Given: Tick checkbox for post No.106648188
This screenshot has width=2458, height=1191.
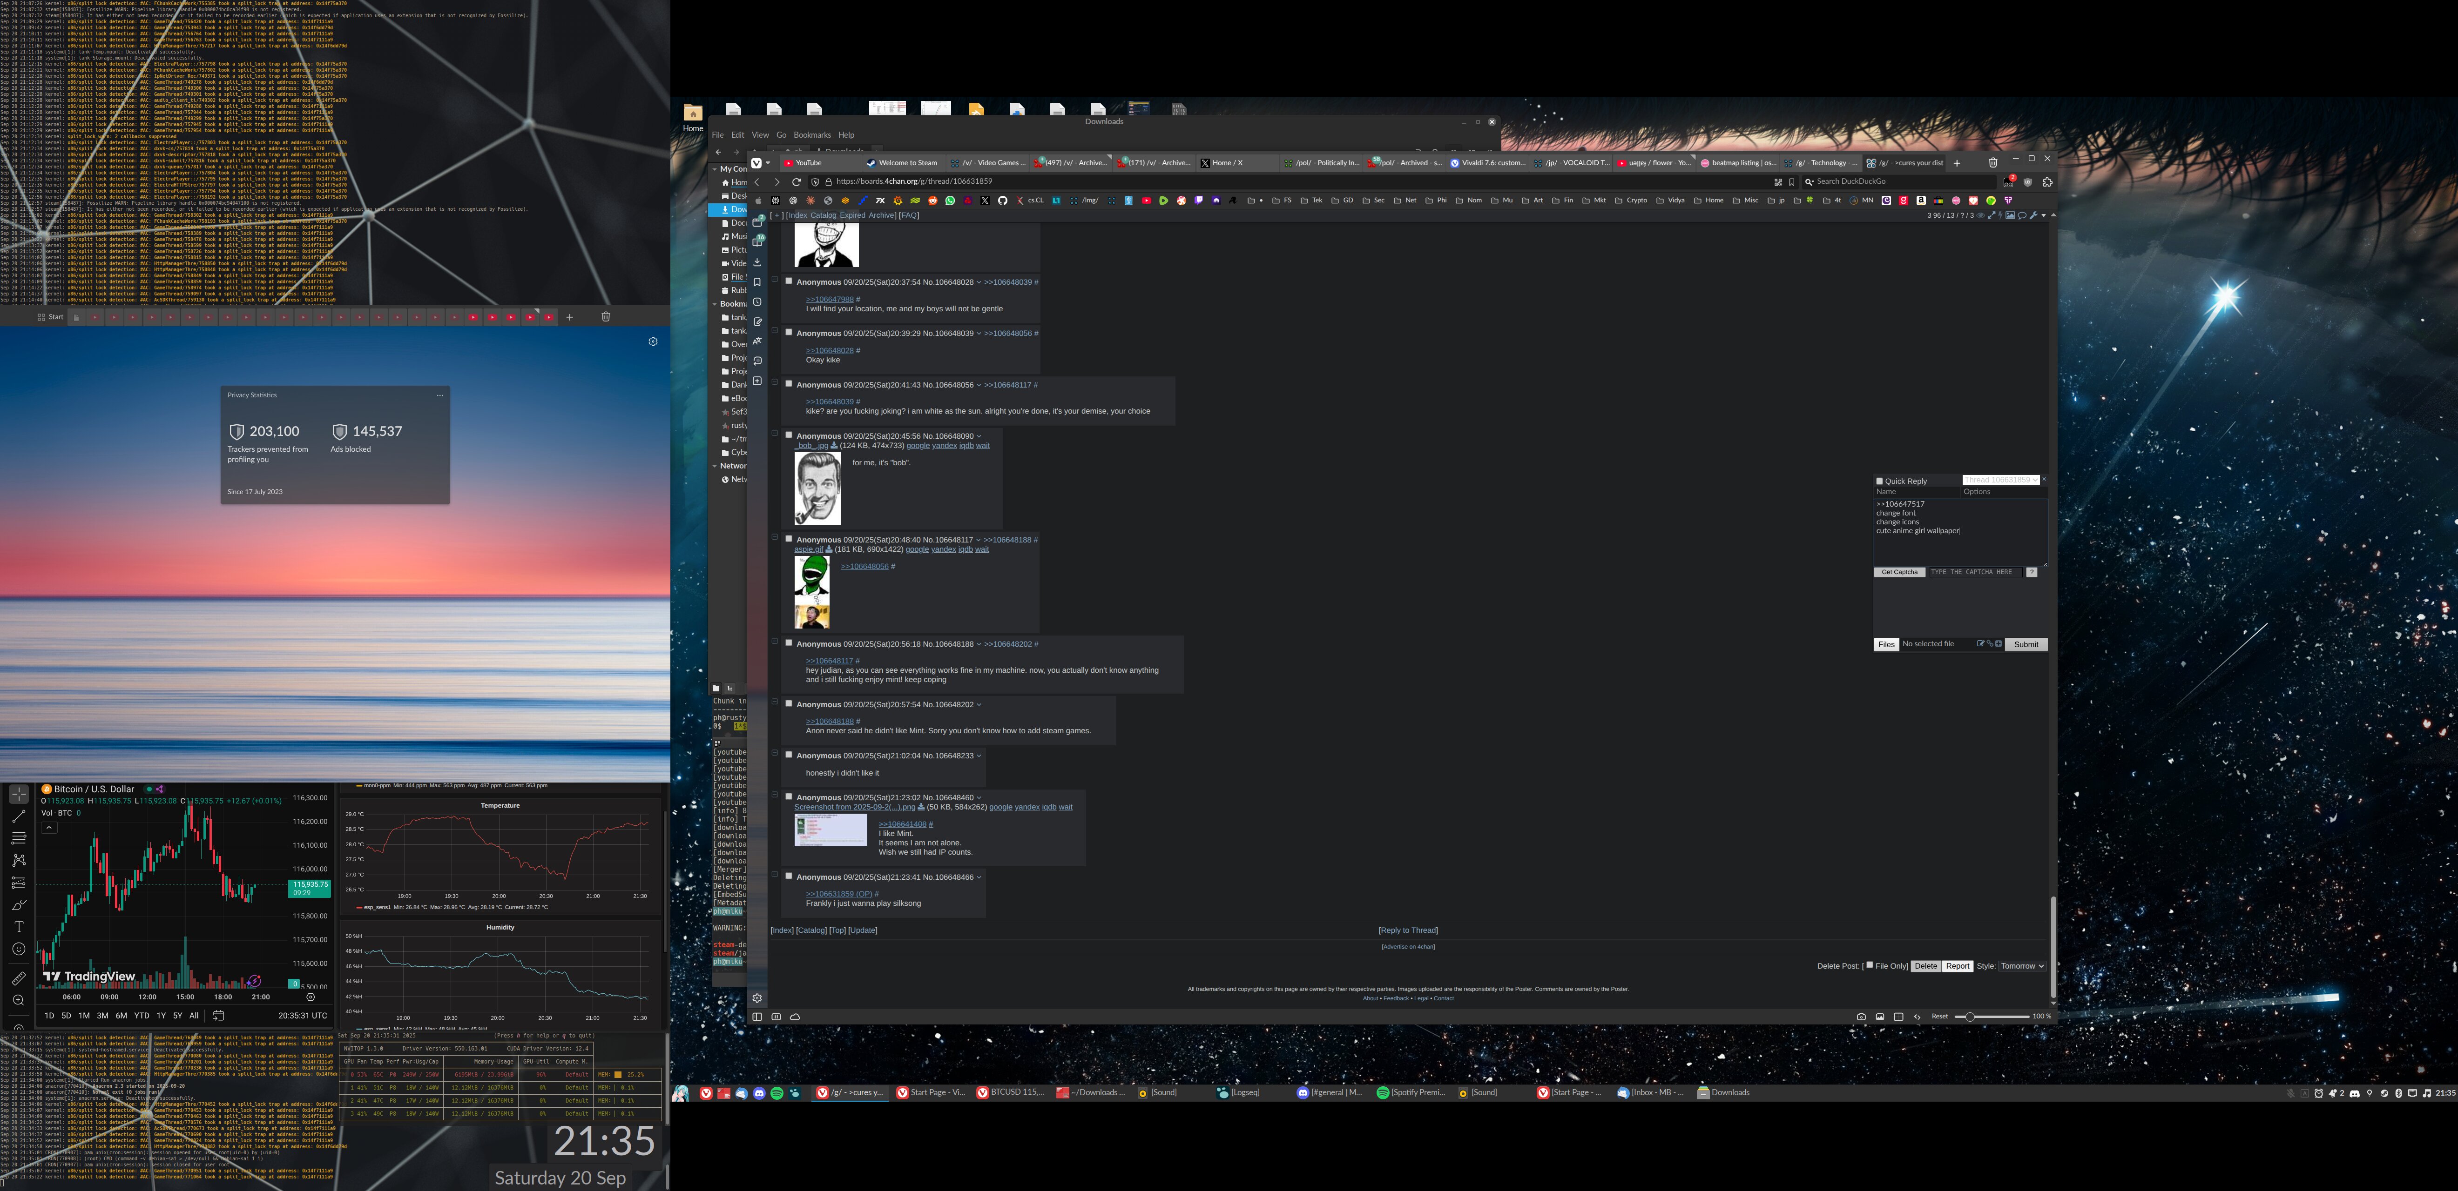Looking at the screenshot, I should pyautogui.click(x=788, y=642).
